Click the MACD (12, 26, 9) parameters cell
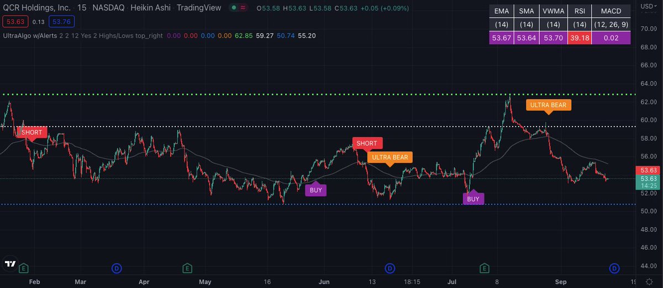Image resolution: width=663 pixels, height=288 pixels. pyautogui.click(x=611, y=24)
